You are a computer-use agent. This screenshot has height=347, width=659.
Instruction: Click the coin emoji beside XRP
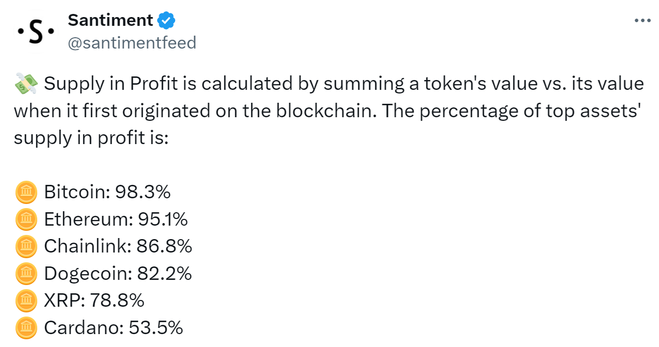pyautogui.click(x=26, y=301)
